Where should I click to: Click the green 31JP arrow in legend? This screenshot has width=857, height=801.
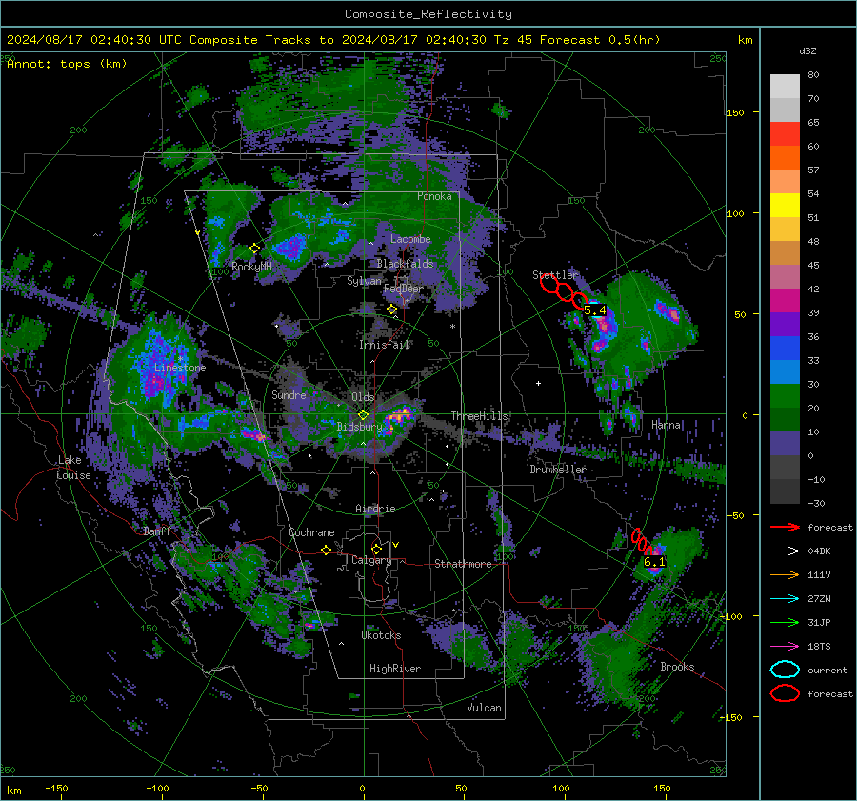click(x=785, y=622)
